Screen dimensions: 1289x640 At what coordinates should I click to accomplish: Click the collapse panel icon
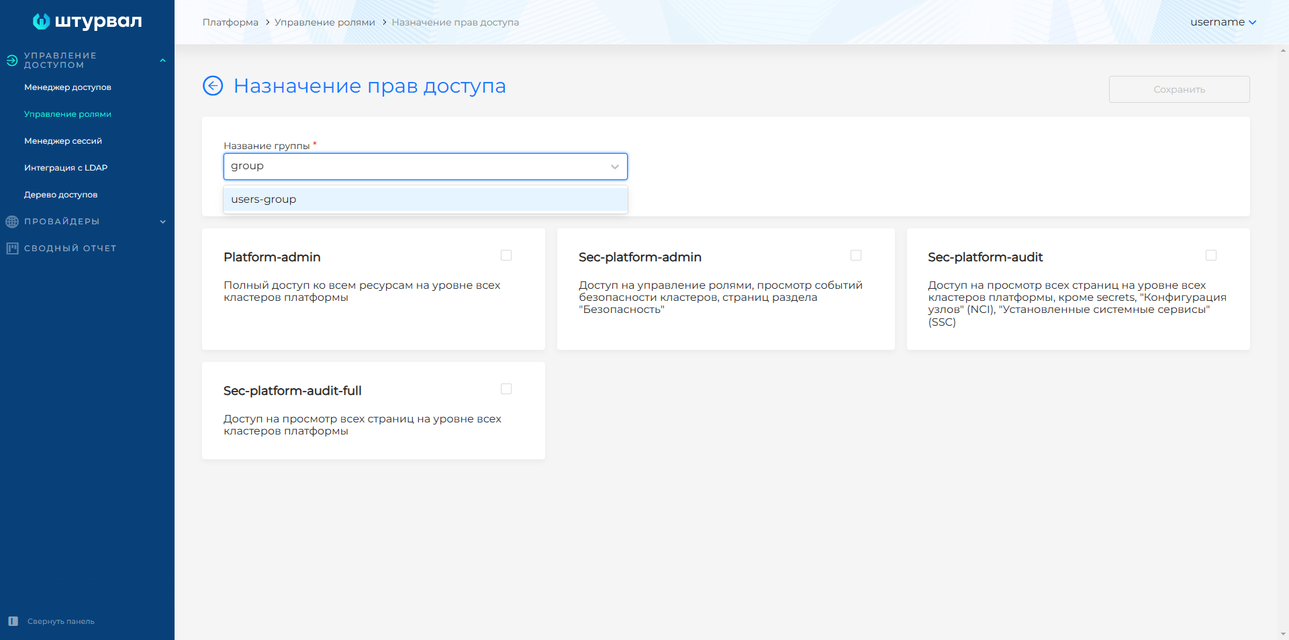[x=13, y=621]
